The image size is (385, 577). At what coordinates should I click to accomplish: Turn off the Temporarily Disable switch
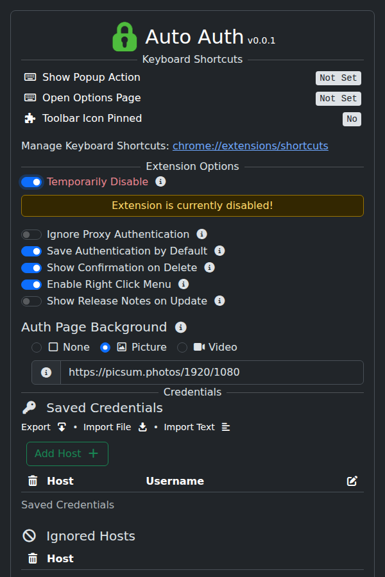click(x=31, y=182)
